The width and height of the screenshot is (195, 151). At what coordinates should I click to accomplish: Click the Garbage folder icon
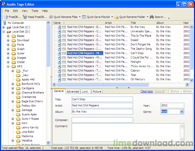18,110
